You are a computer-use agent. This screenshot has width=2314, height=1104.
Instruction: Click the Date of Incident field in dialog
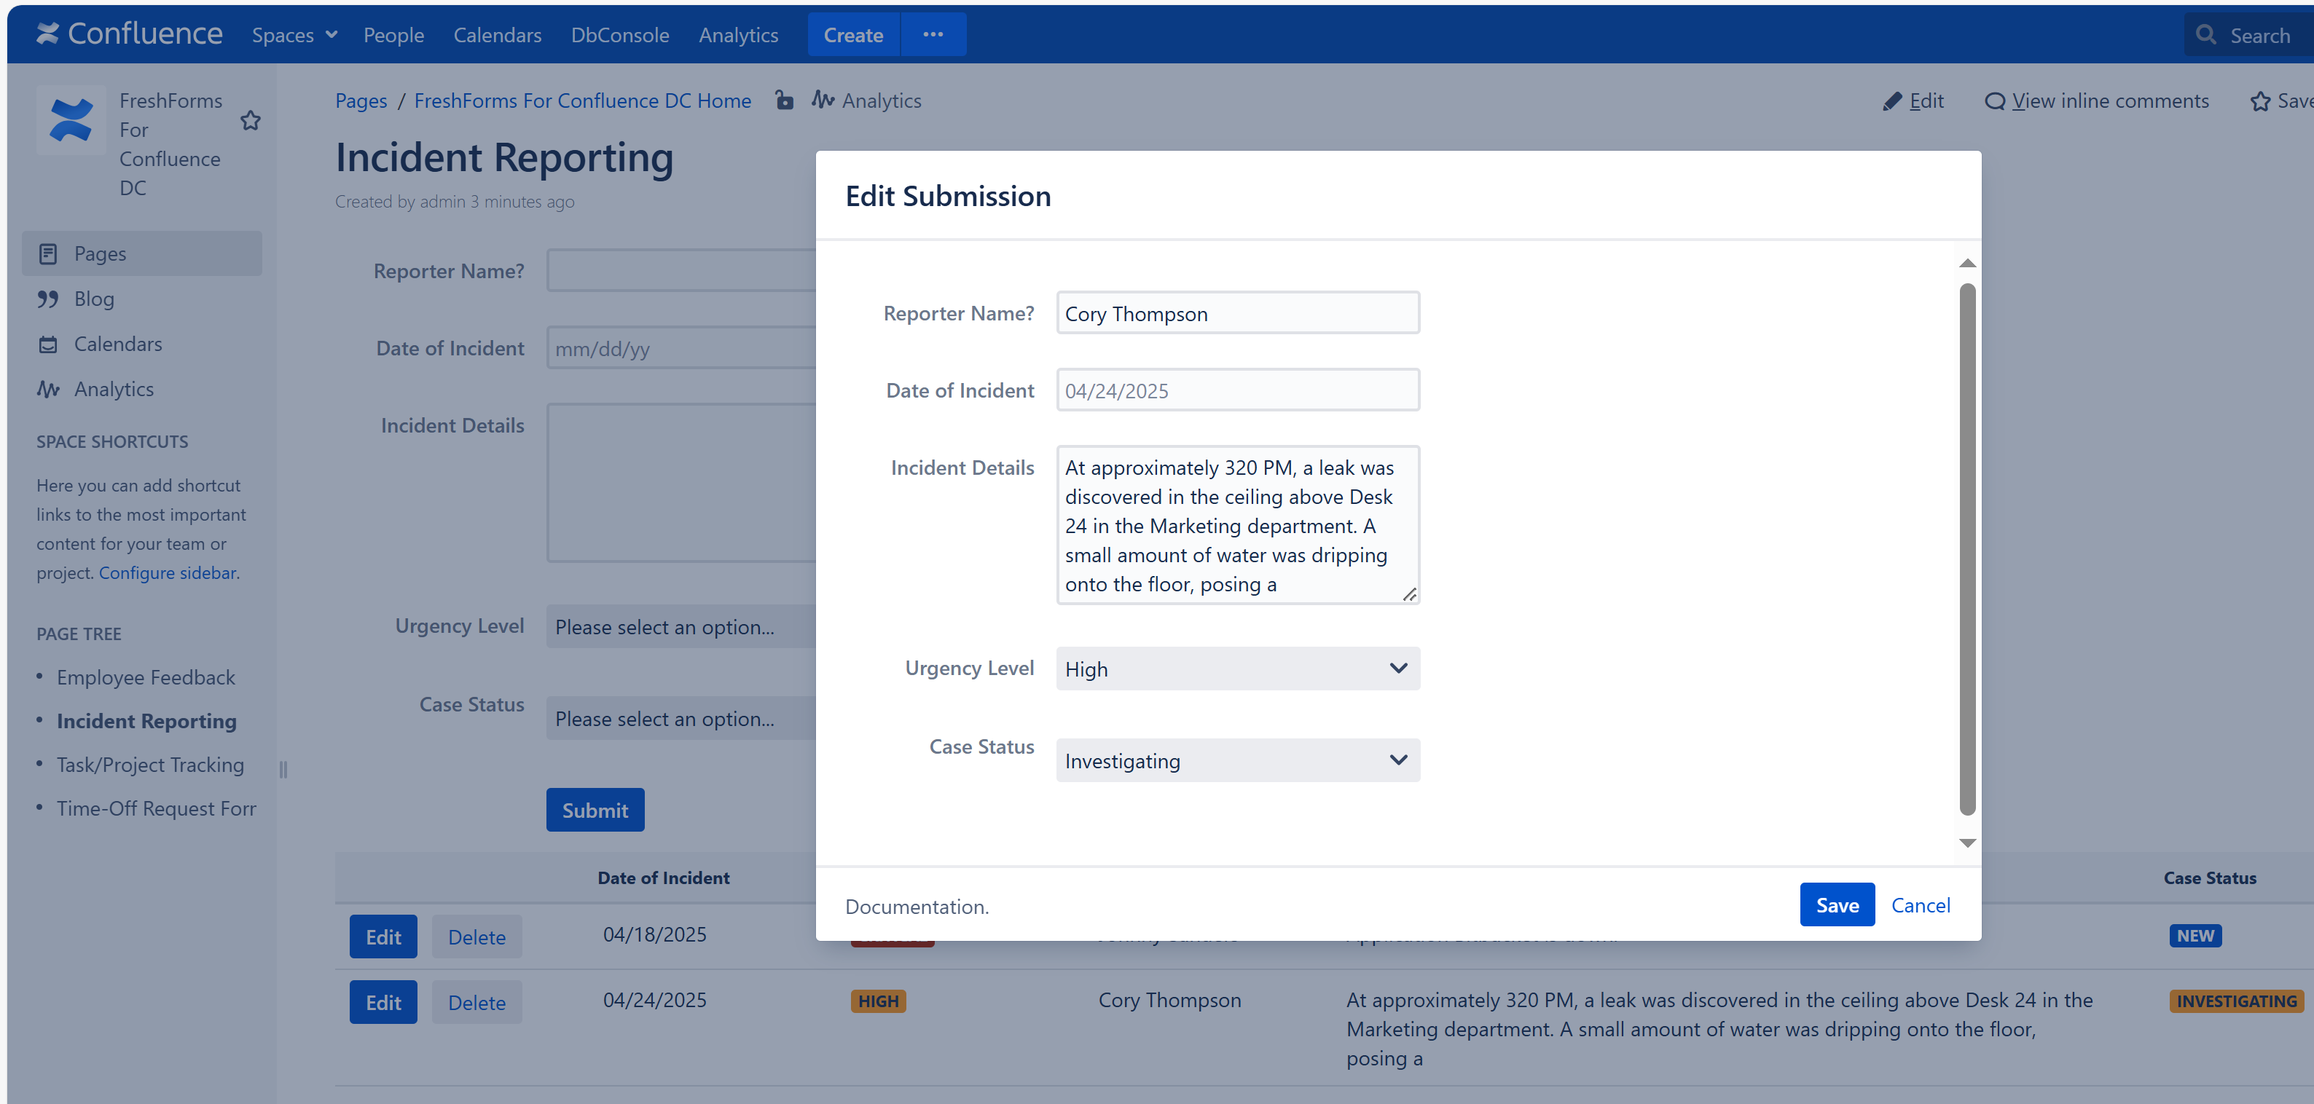pyautogui.click(x=1237, y=390)
